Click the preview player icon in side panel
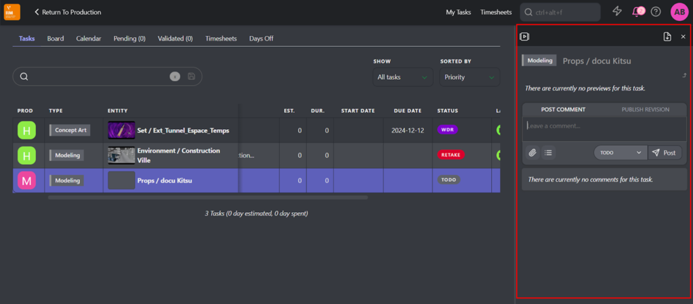Viewport: 693px width, 304px height. coord(524,36)
